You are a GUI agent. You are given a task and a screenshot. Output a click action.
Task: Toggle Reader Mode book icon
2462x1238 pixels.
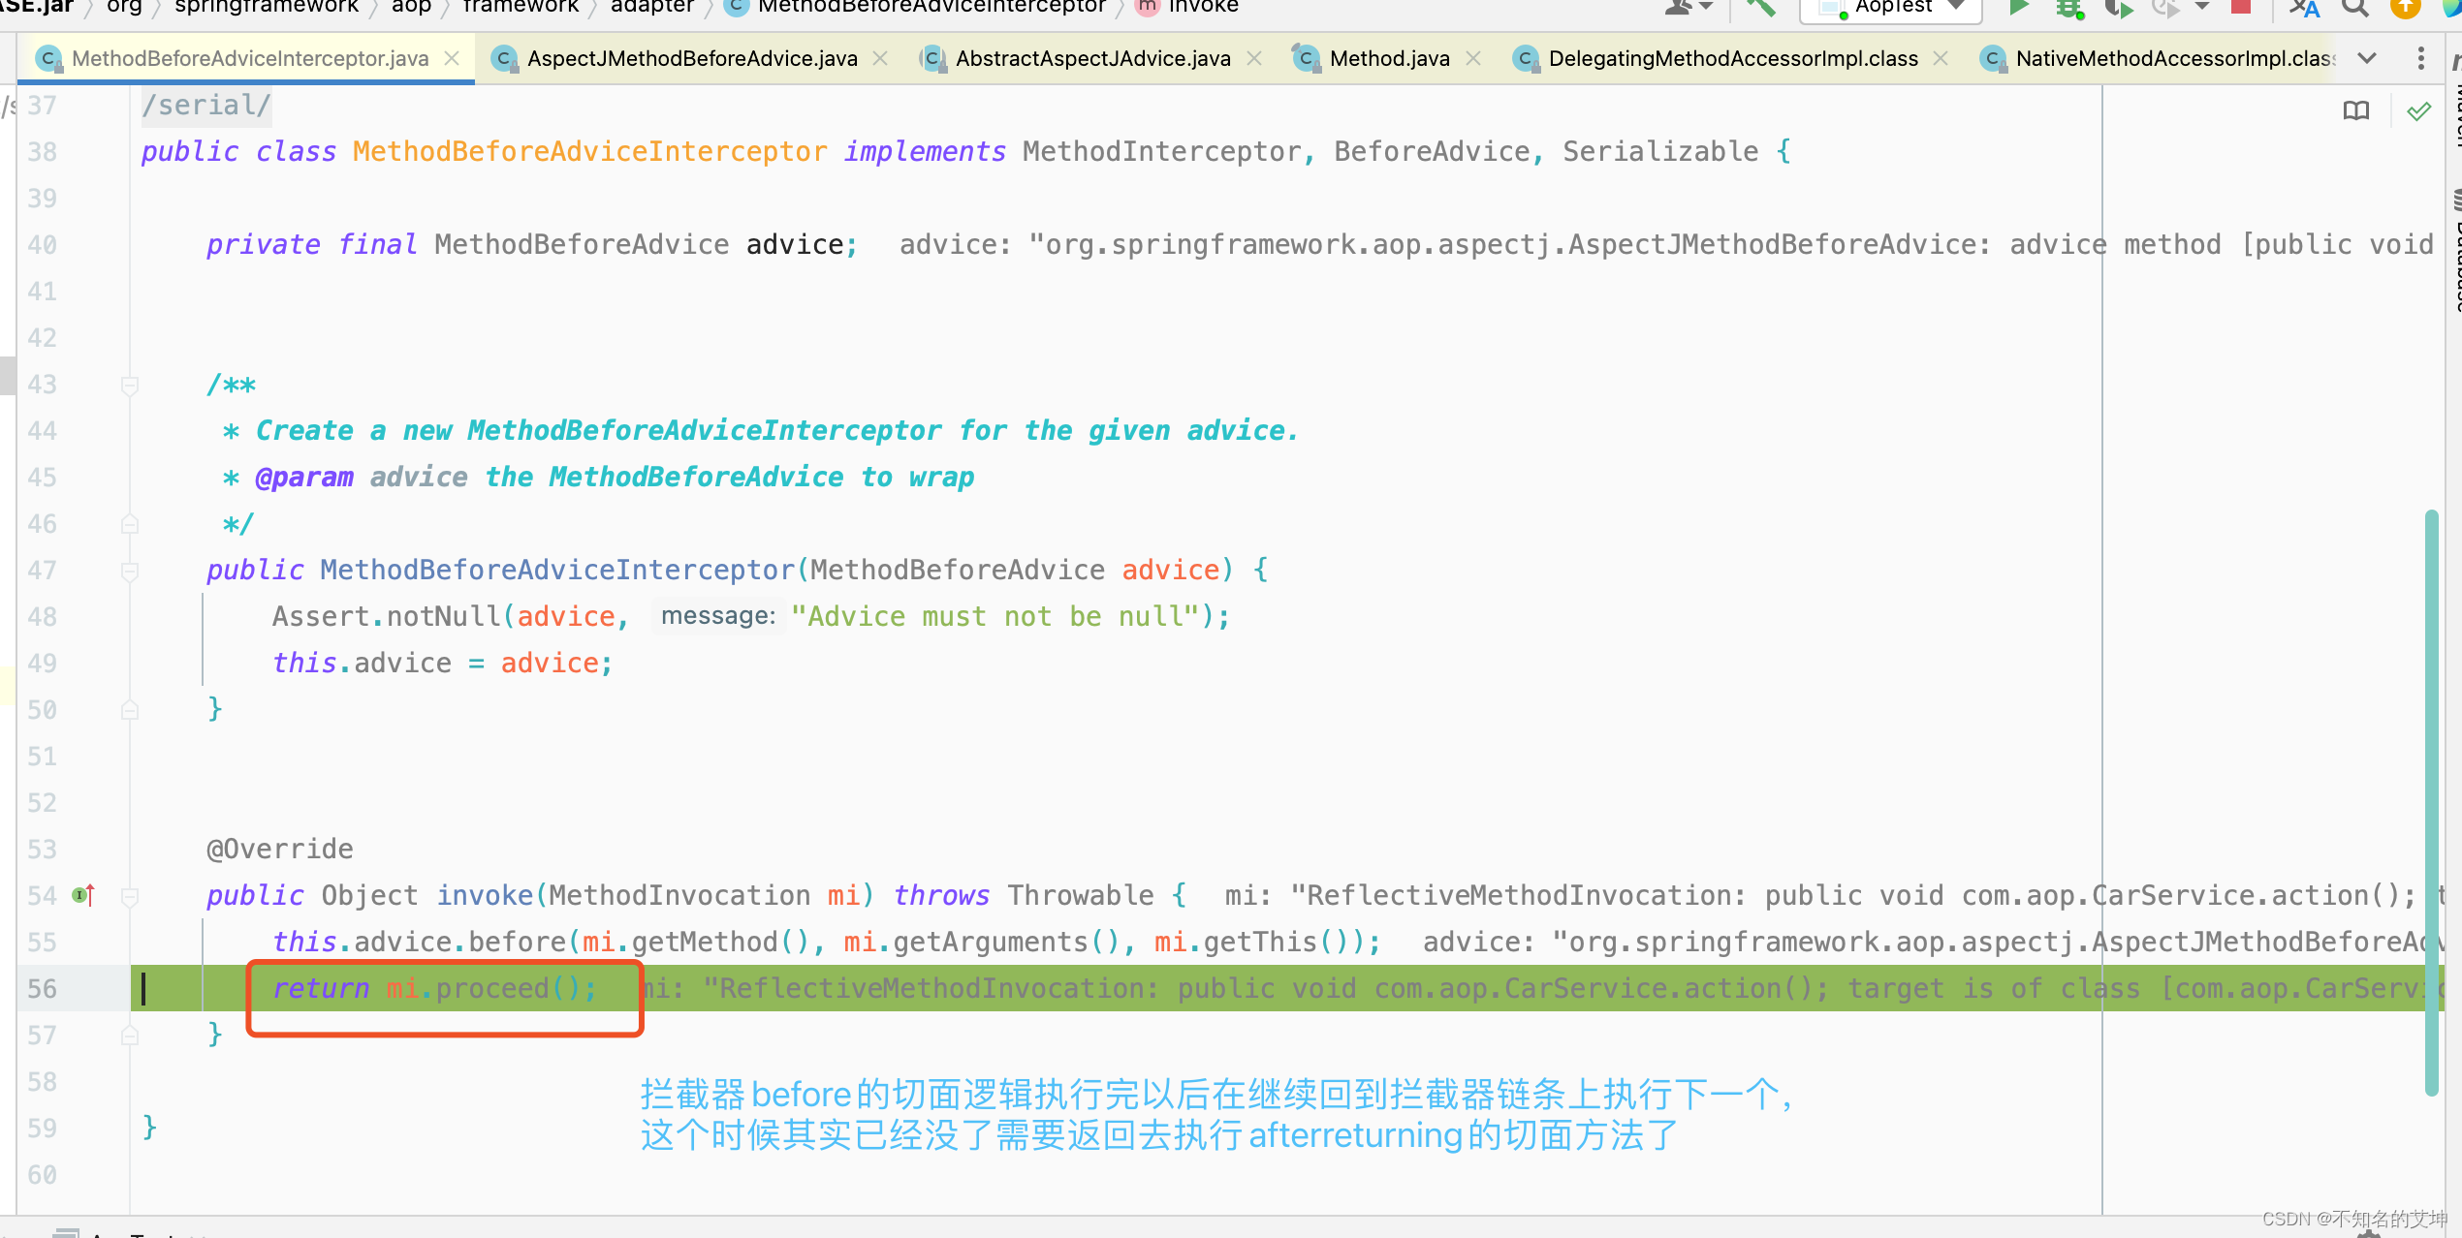2356,110
